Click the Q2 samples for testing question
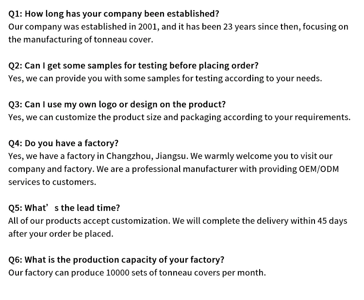Screen dimensions: 364x300 pyautogui.click(x=133, y=66)
